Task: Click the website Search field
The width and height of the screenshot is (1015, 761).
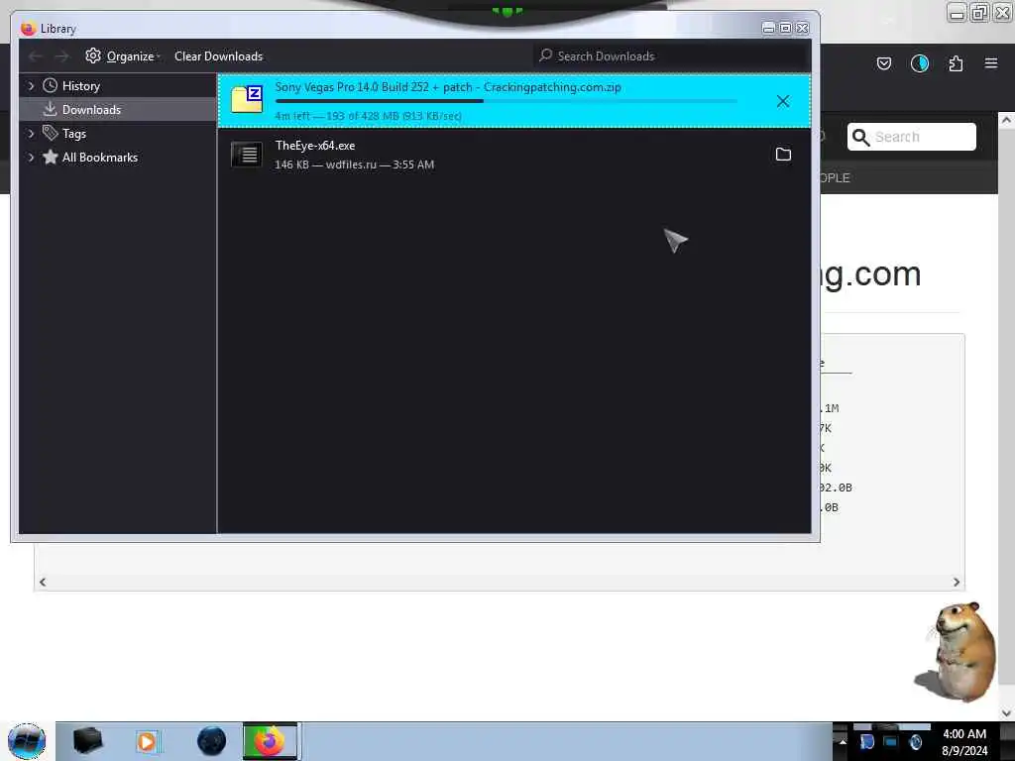Action: tap(912, 137)
